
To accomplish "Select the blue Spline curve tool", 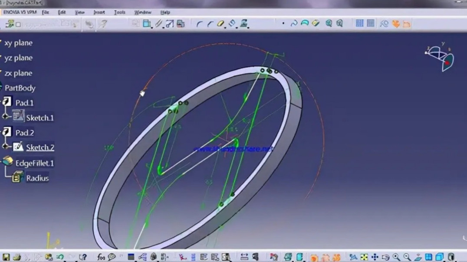I will (x=294, y=23).
